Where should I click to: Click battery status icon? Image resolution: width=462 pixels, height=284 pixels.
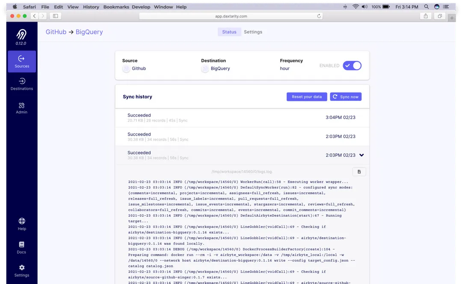[x=386, y=6]
